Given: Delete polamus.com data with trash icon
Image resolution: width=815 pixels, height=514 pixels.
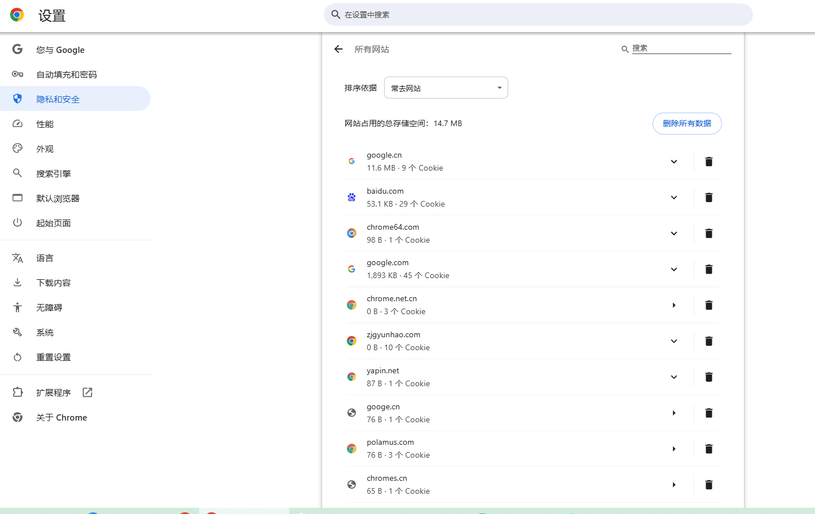Looking at the screenshot, I should [x=709, y=449].
